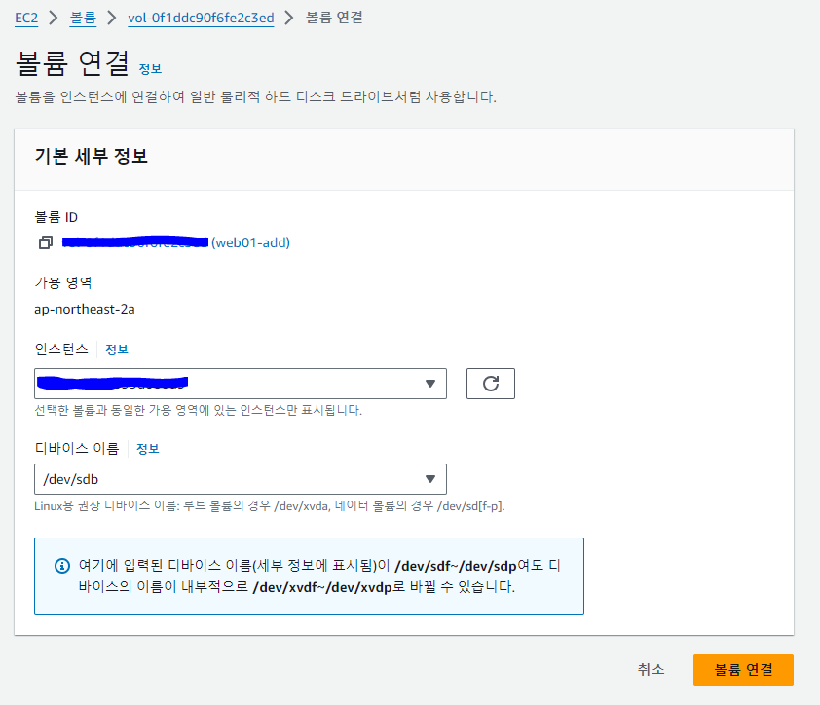Image resolution: width=820 pixels, height=705 pixels.
Task: Open the device name dropdown showing /dev/sdb
Action: tap(240, 479)
